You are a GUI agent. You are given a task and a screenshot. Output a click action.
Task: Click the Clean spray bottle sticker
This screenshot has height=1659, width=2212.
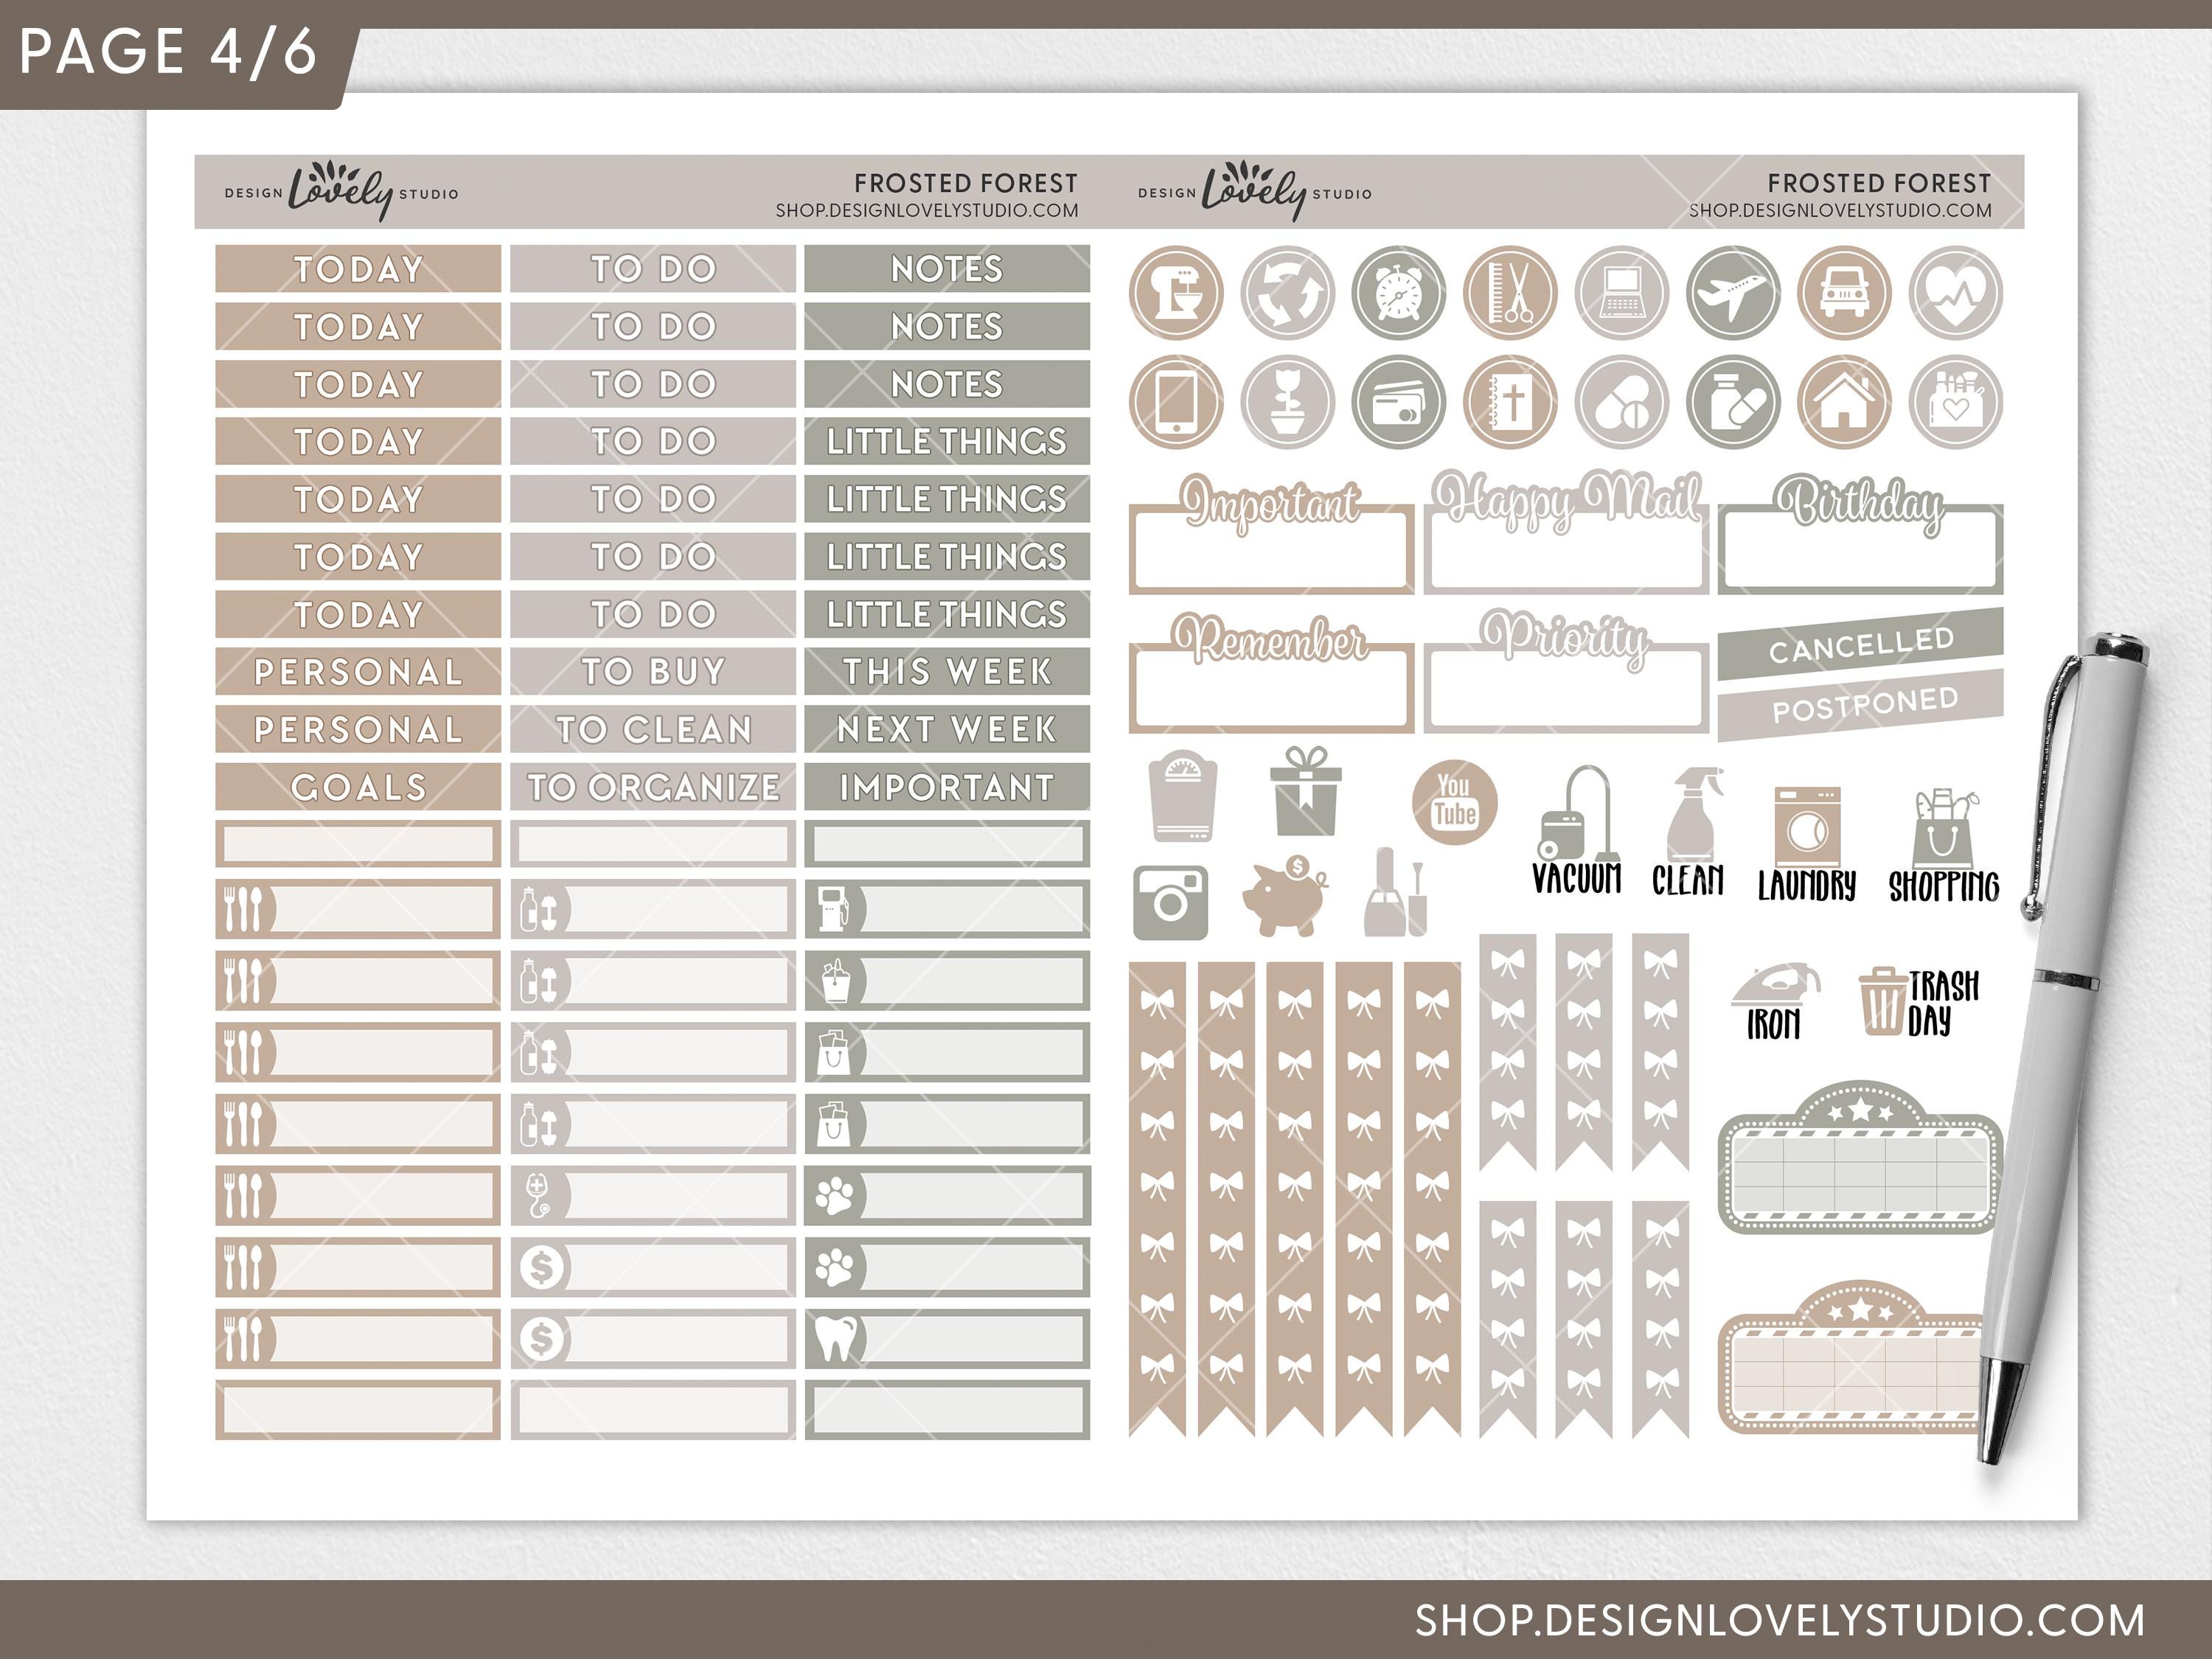(x=1689, y=830)
